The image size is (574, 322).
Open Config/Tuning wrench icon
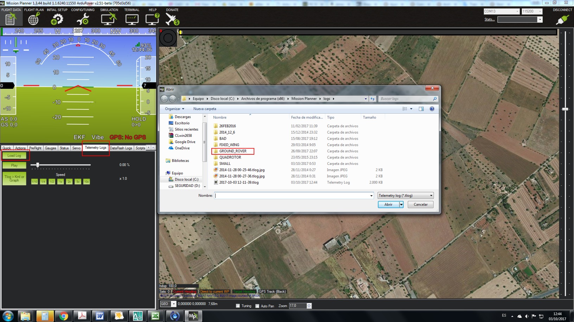(x=83, y=19)
